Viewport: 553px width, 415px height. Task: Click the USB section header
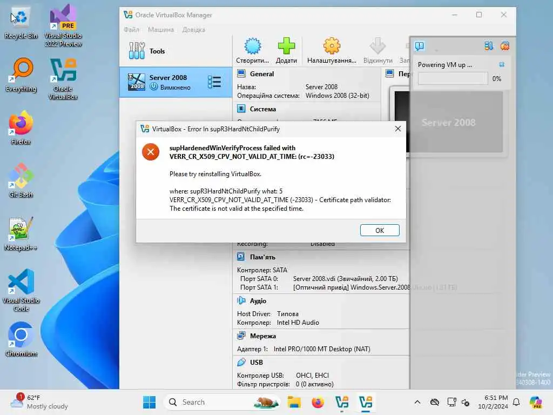pyautogui.click(x=256, y=363)
